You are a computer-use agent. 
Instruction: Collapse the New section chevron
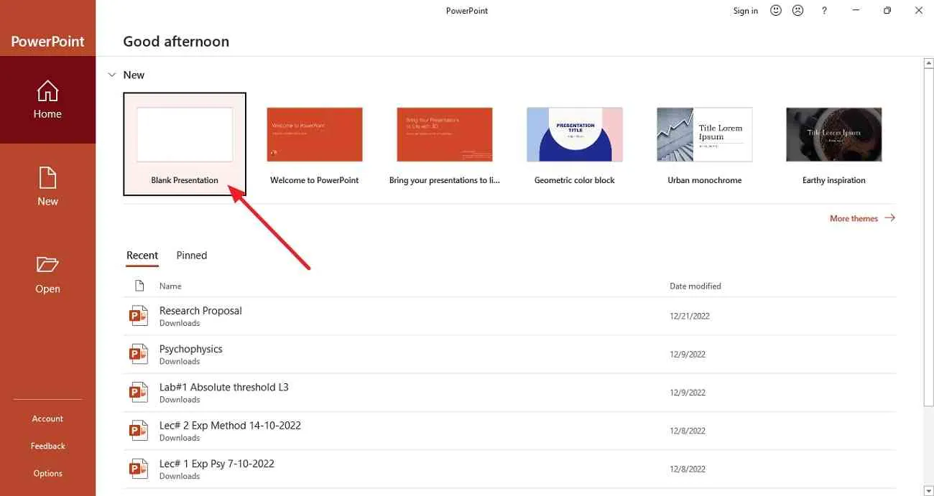coord(112,75)
